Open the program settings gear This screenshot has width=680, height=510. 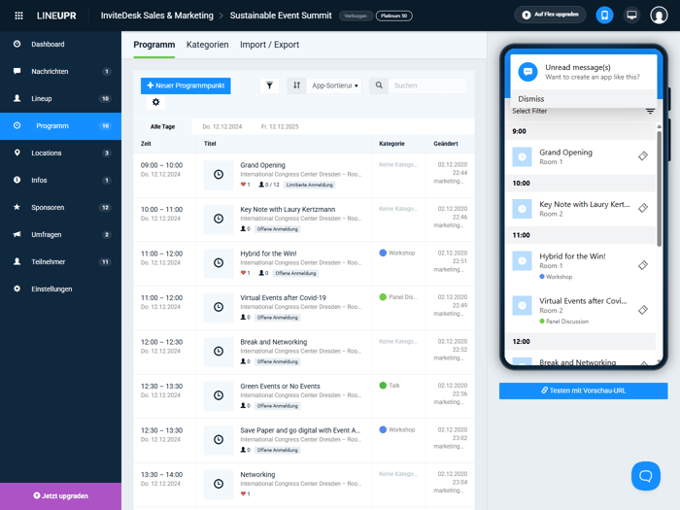click(155, 102)
